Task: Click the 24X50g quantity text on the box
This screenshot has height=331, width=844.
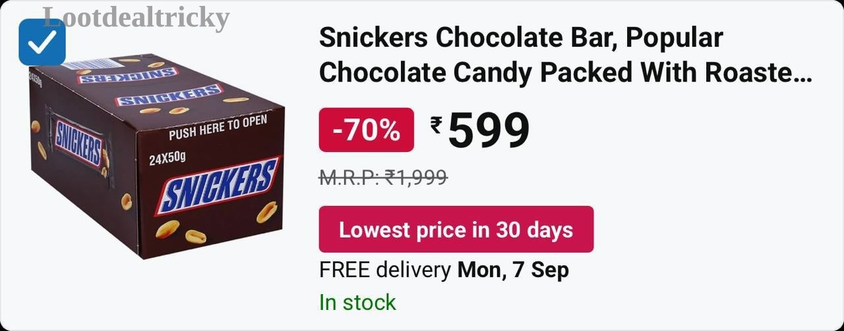Action: (x=167, y=159)
